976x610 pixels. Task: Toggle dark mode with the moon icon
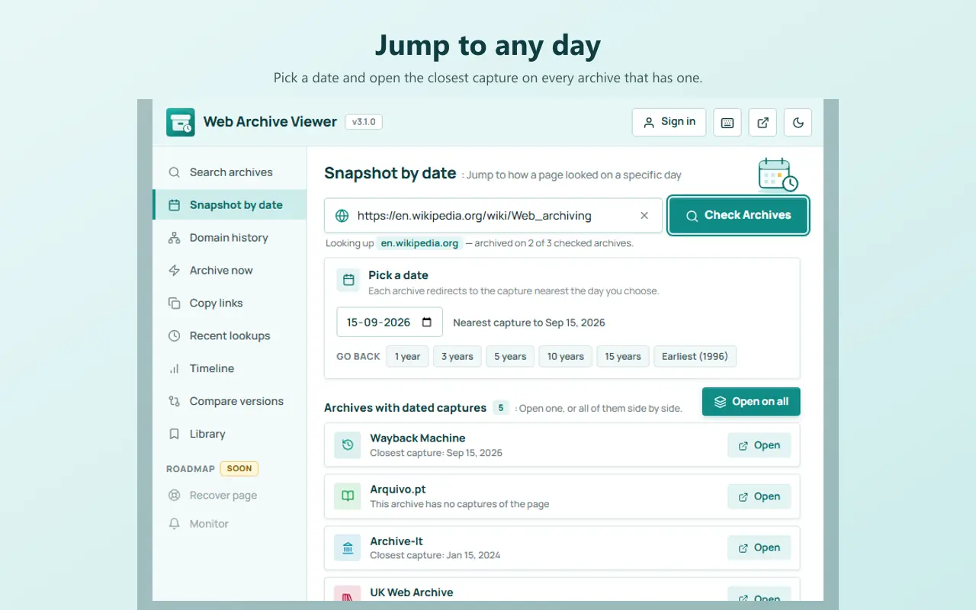(x=798, y=122)
